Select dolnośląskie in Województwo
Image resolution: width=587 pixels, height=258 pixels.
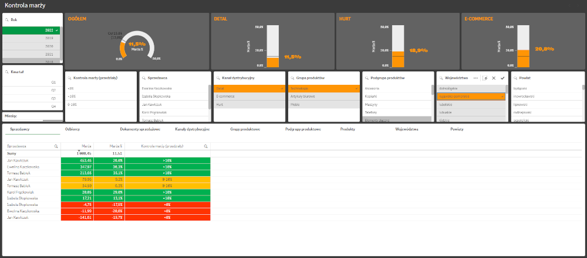471,88
